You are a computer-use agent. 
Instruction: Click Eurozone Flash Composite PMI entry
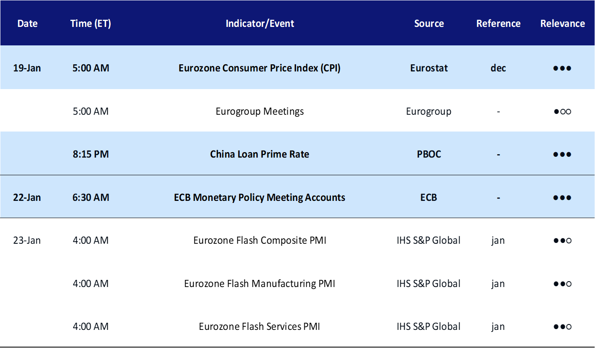coord(260,240)
